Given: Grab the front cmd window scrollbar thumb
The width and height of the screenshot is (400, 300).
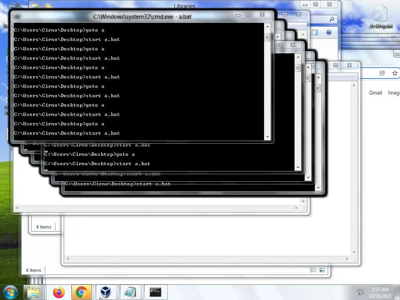Looking at the screenshot, I should click(x=267, y=37).
